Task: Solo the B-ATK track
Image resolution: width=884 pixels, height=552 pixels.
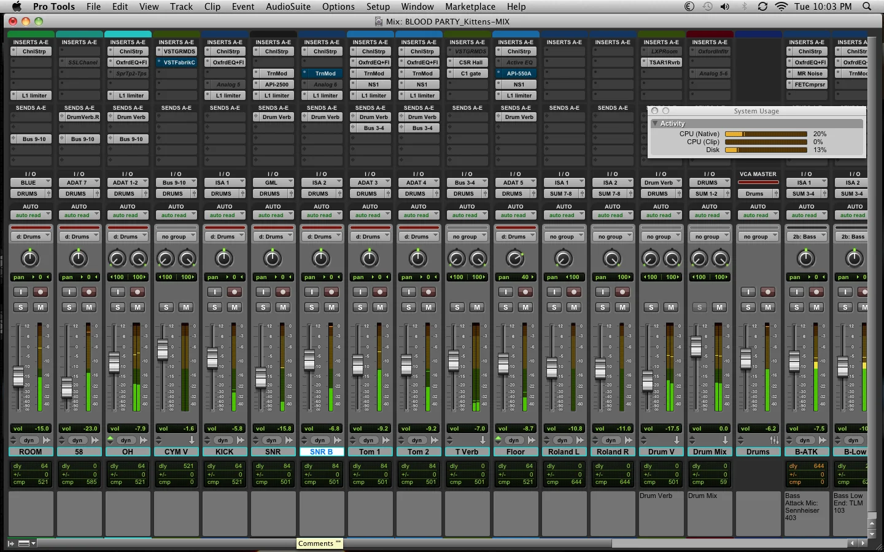Action: tap(797, 307)
